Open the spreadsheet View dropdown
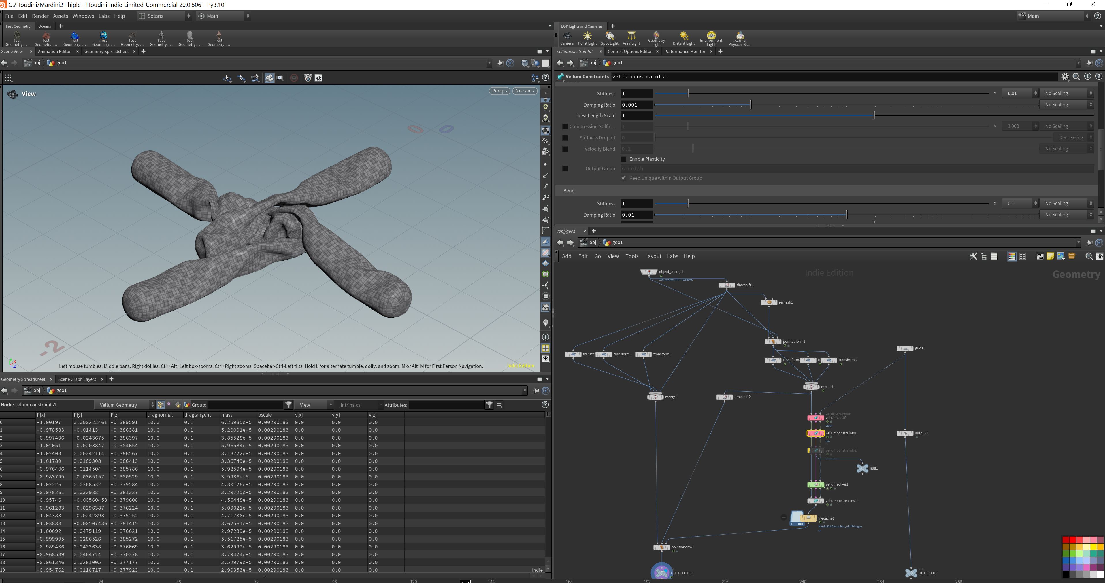The image size is (1105, 583). [x=316, y=405]
